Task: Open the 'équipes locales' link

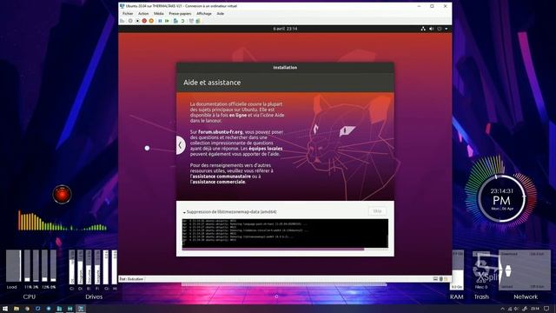Action: (266, 149)
